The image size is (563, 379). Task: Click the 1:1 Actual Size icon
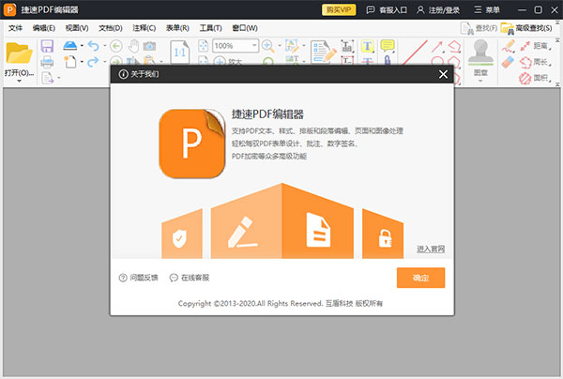[x=179, y=52]
